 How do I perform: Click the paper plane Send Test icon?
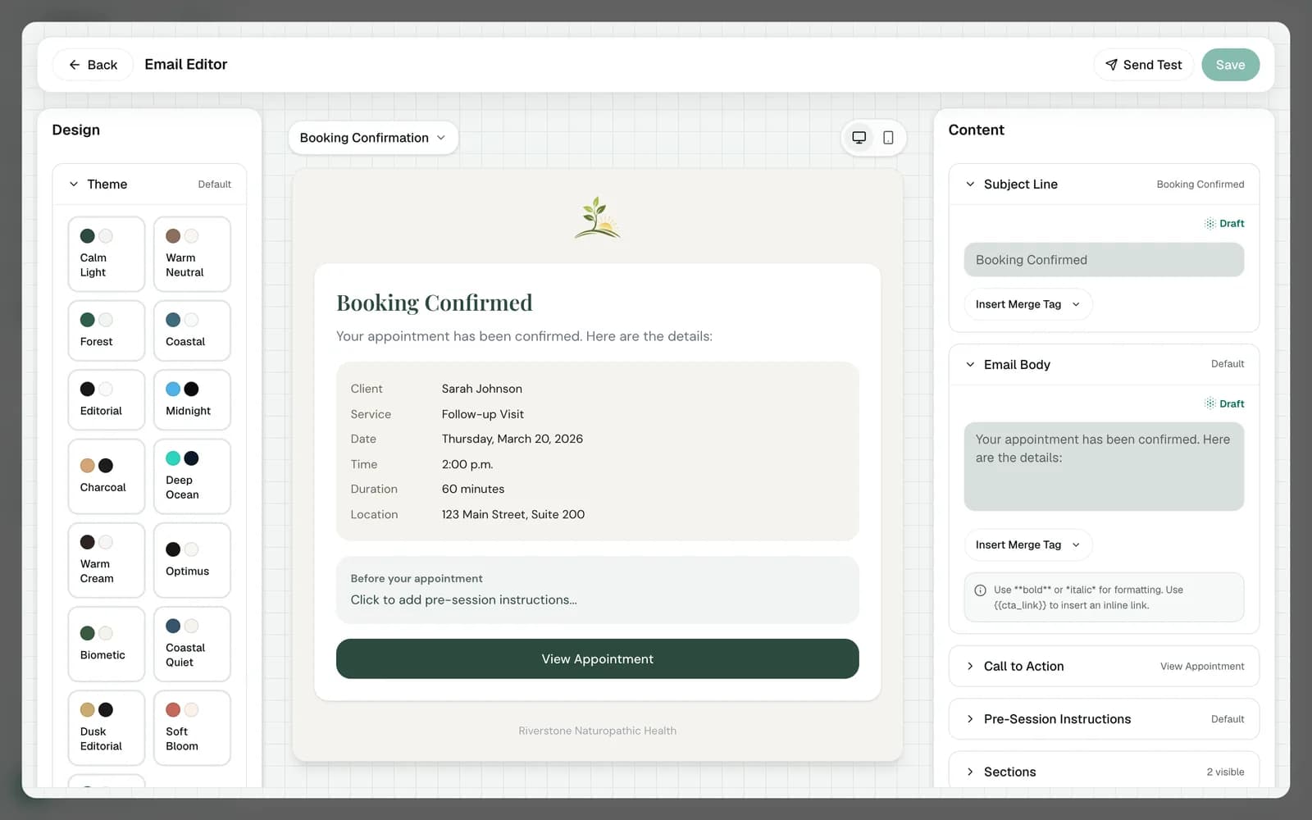(1111, 65)
